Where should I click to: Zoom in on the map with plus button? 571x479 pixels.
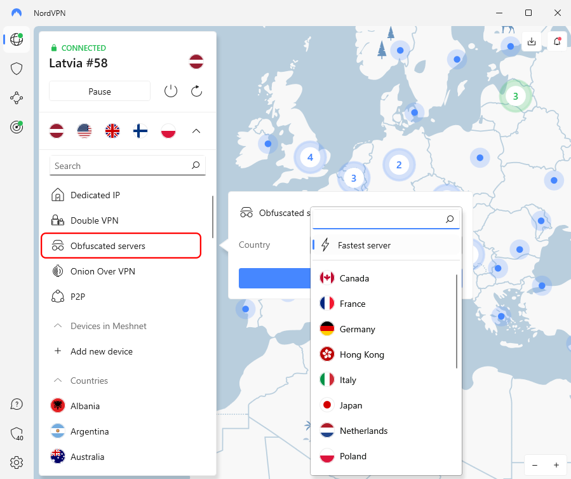[557, 465]
